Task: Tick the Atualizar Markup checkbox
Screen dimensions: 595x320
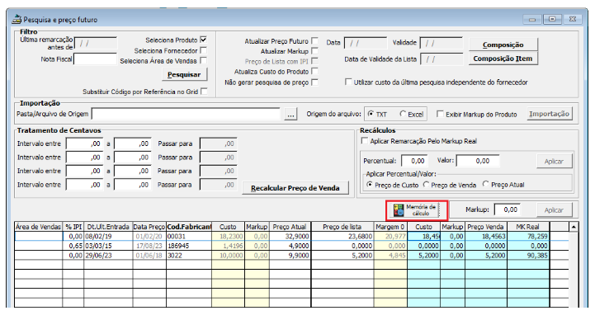Action: click(314, 51)
